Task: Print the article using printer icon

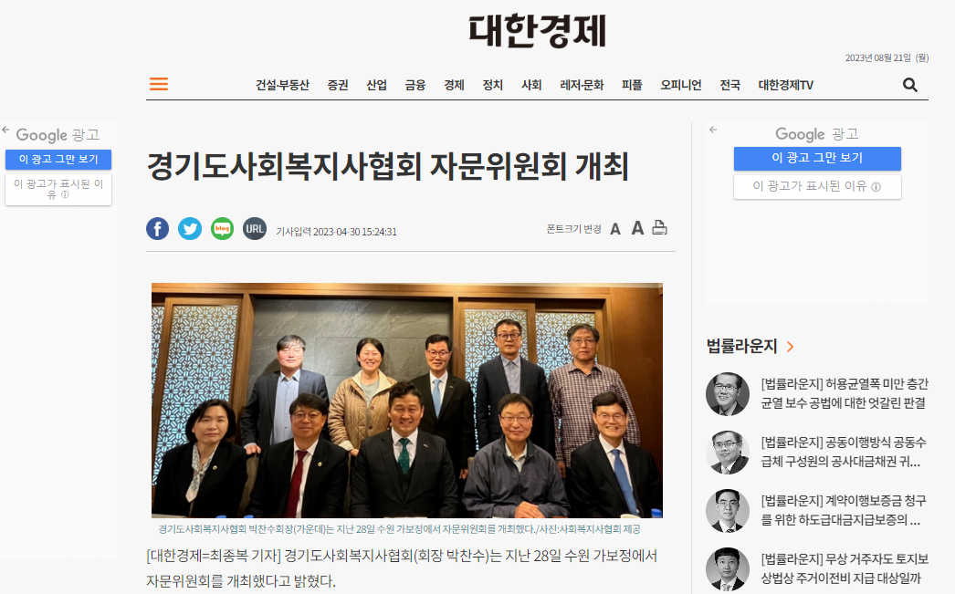Action: tap(659, 227)
